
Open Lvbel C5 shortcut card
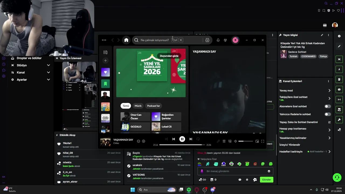(166, 127)
